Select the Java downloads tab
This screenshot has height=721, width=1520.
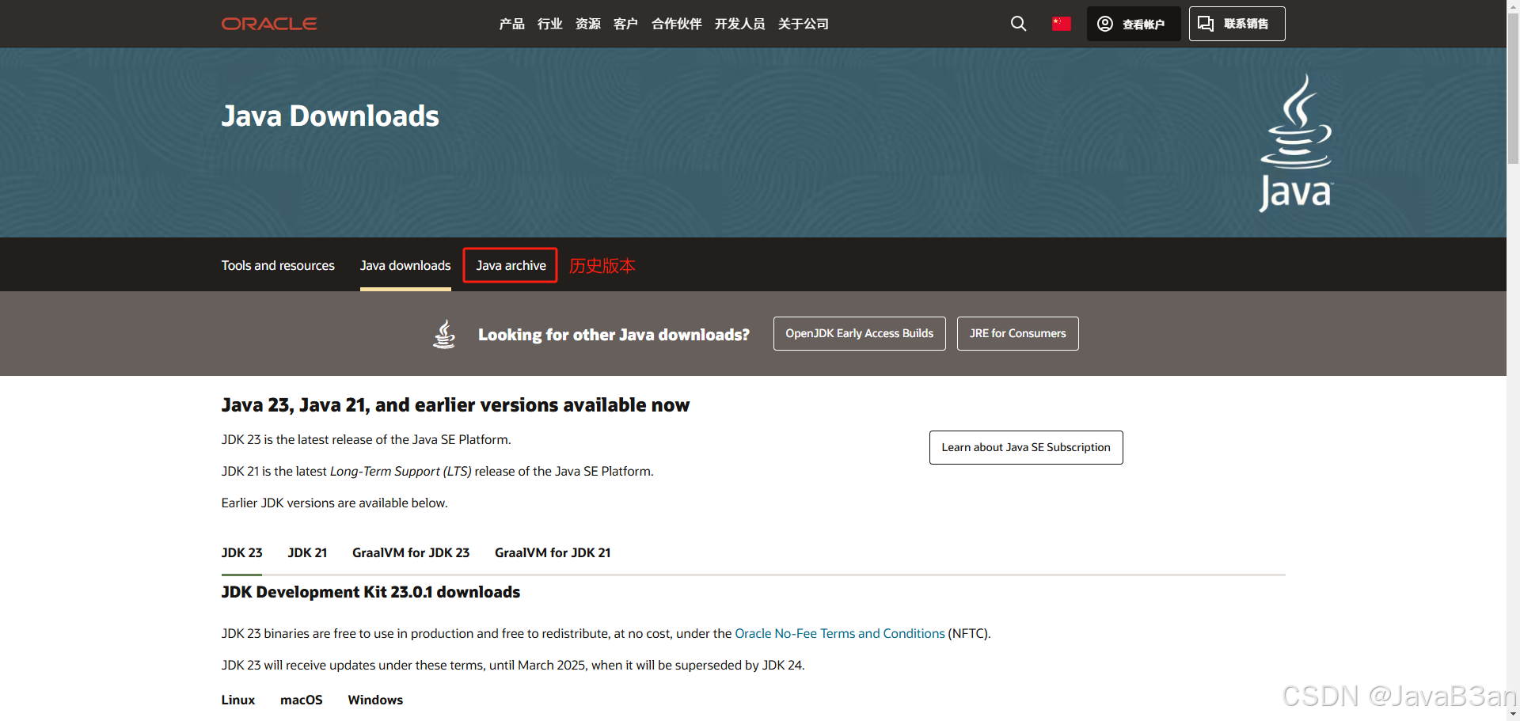point(405,266)
